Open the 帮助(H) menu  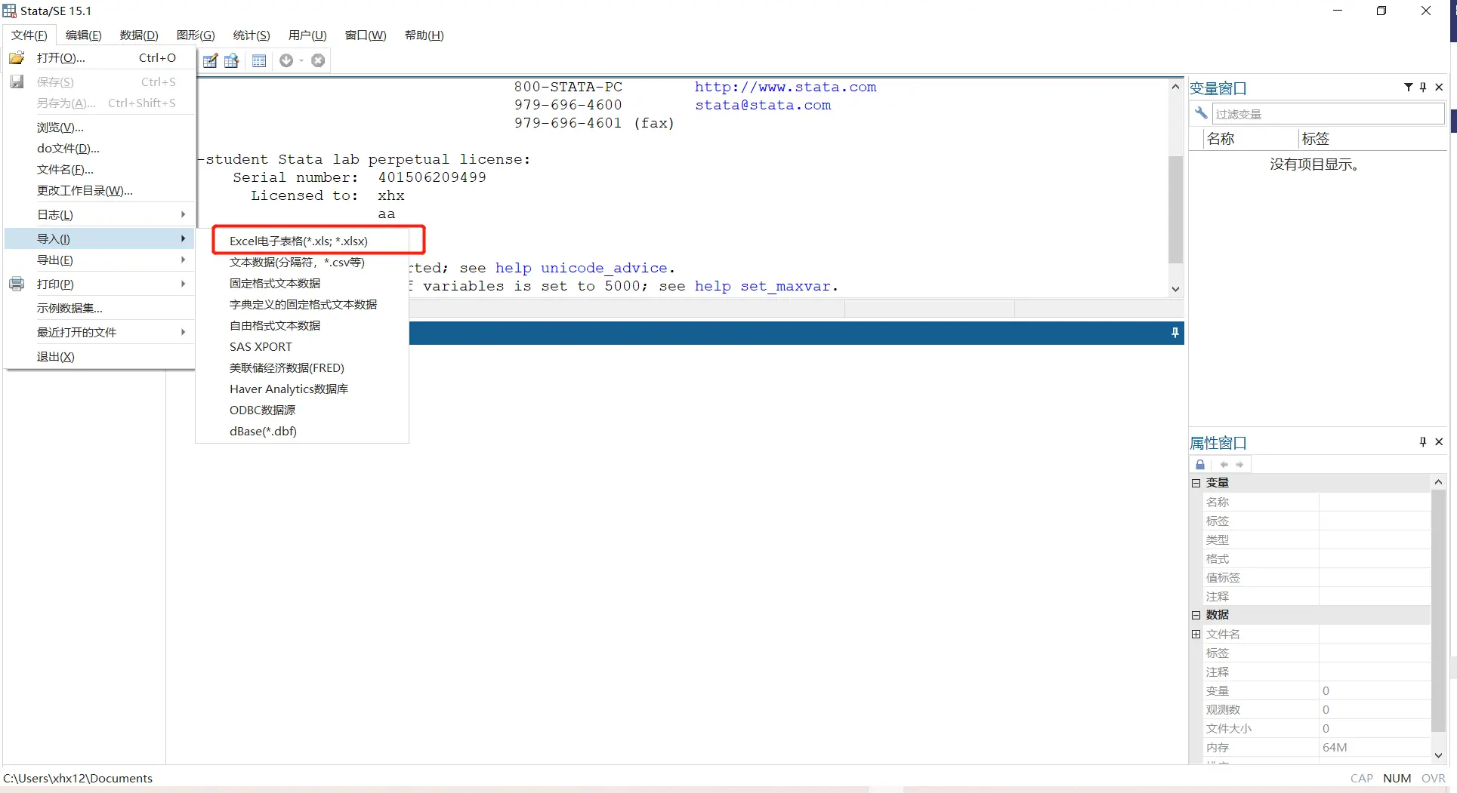[x=424, y=35]
